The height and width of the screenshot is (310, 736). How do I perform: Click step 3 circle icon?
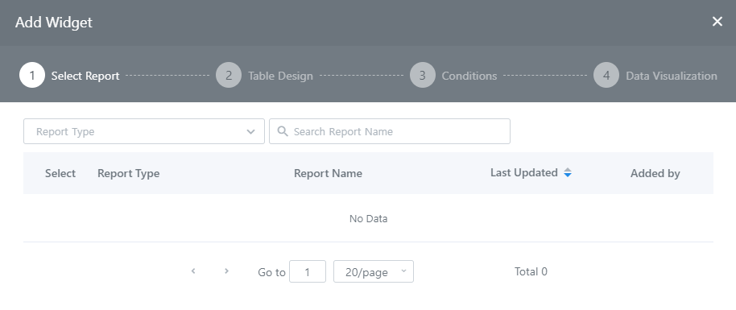pos(423,75)
